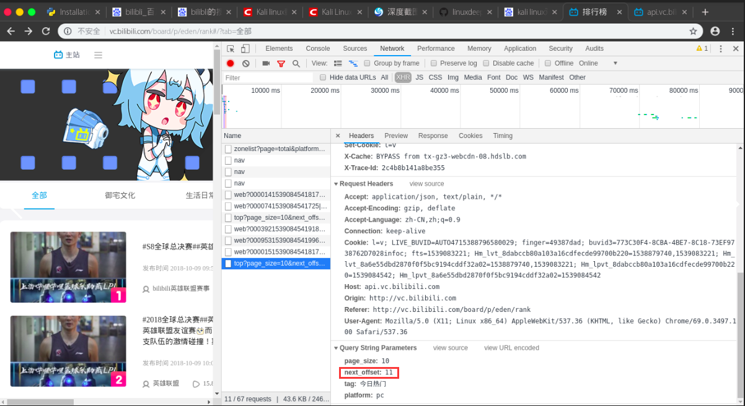Open the Audits tab
The width and height of the screenshot is (745, 406).
[594, 48]
